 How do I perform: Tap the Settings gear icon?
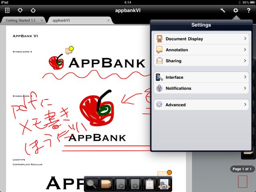(x=236, y=10)
